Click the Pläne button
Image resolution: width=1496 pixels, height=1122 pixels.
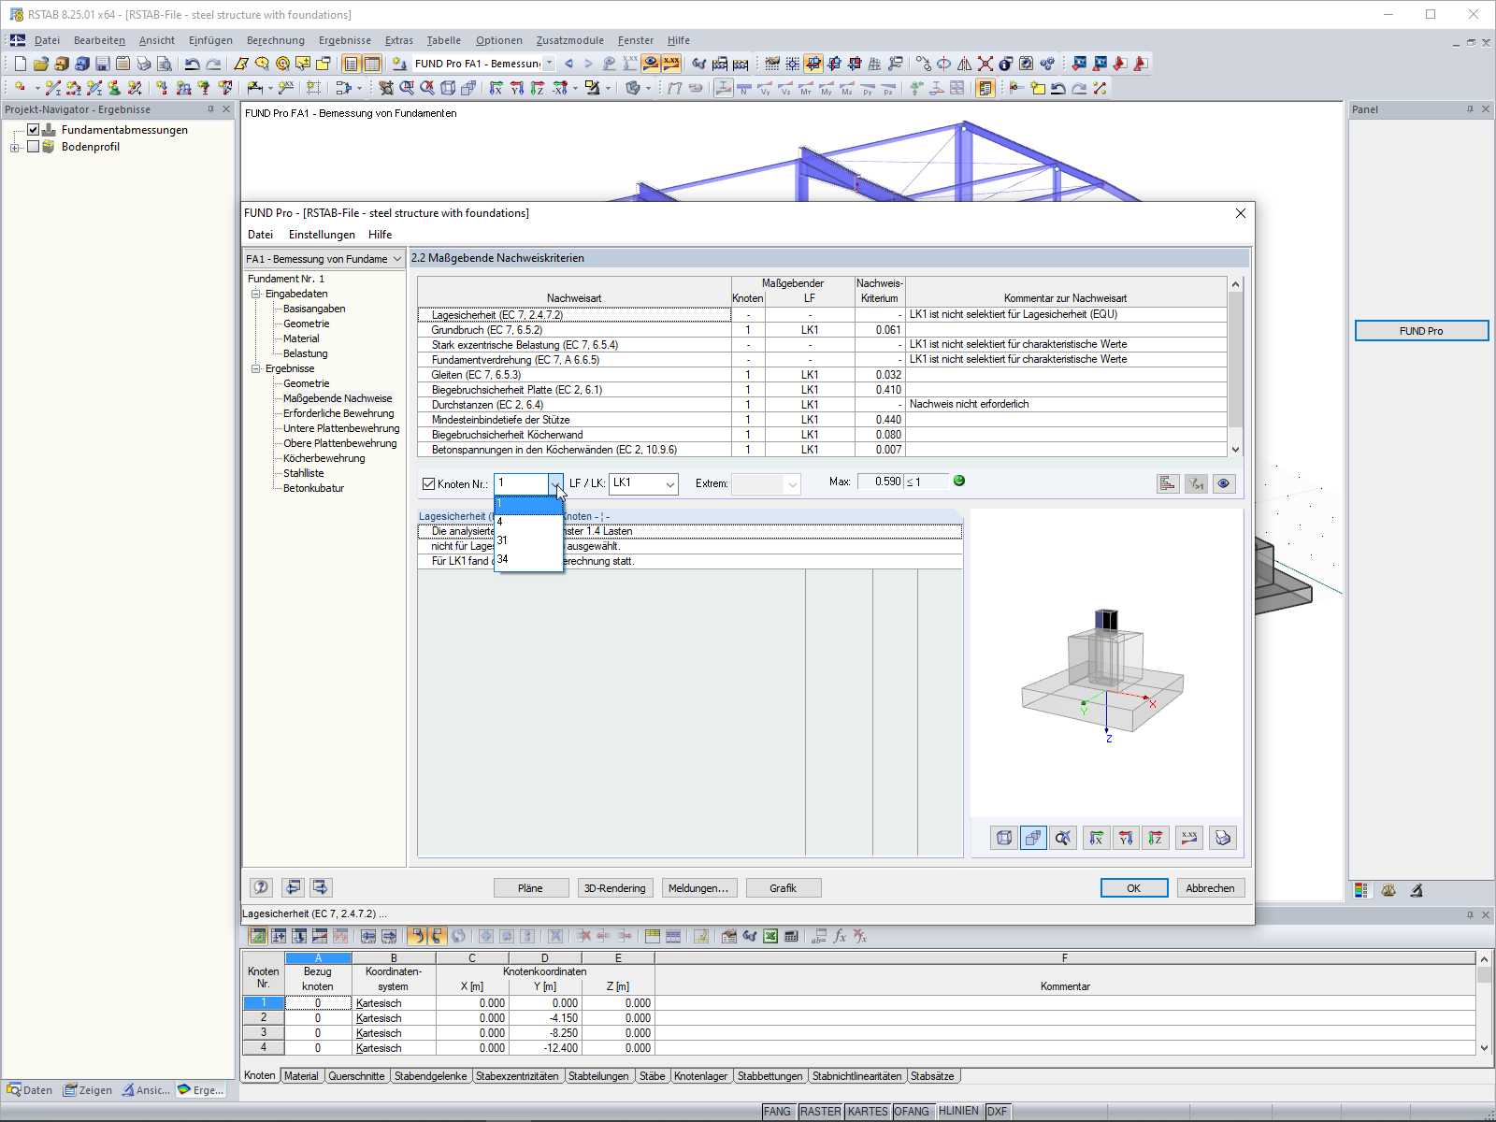530,888
